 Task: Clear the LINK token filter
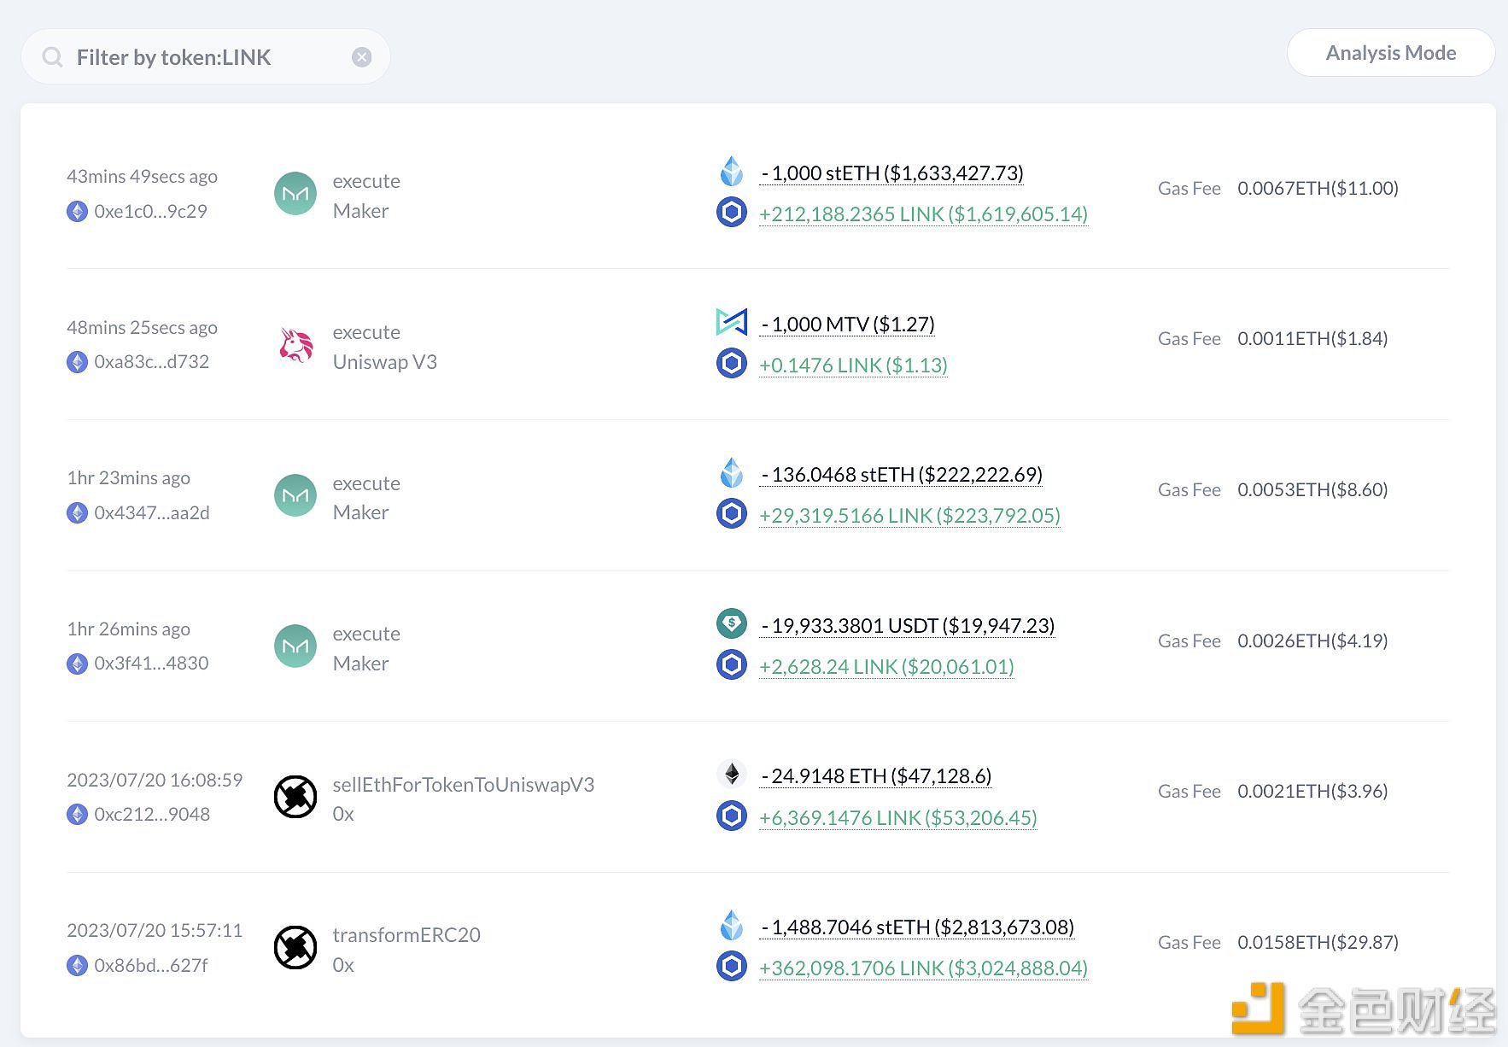(x=362, y=57)
